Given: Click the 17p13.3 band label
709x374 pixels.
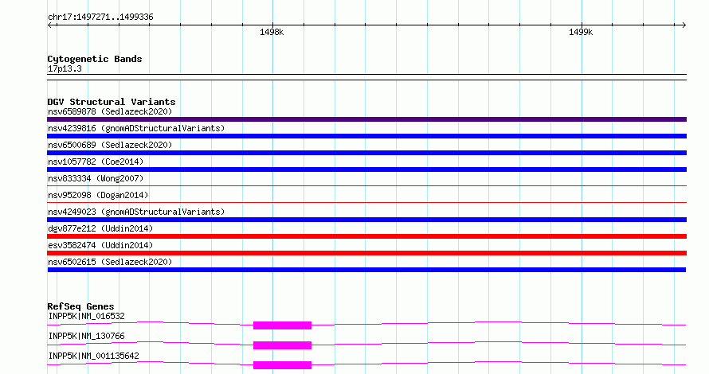Looking at the screenshot, I should pos(65,68).
